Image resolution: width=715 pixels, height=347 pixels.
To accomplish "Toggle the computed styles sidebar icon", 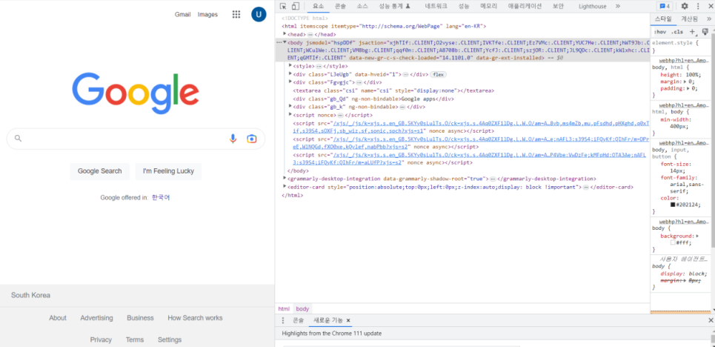I will click(x=705, y=31).
